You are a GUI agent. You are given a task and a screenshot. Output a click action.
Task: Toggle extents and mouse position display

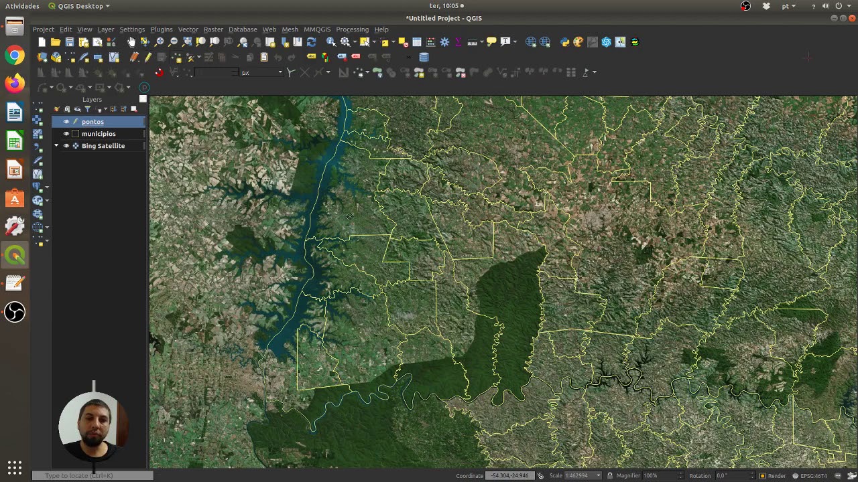click(540, 475)
